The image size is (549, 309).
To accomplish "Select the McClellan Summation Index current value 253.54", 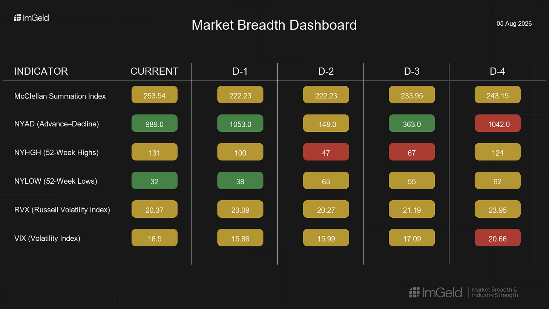I will 154,95.
